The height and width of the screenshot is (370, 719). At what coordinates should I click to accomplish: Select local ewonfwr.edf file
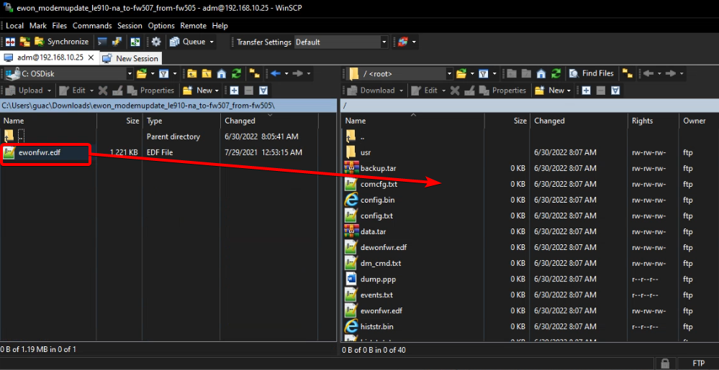click(39, 152)
